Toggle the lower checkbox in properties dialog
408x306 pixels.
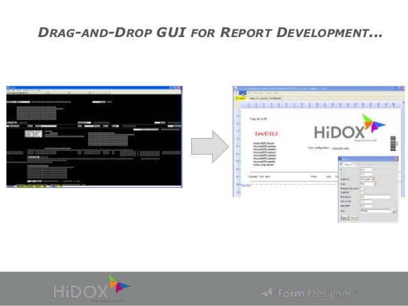[x=361, y=192]
